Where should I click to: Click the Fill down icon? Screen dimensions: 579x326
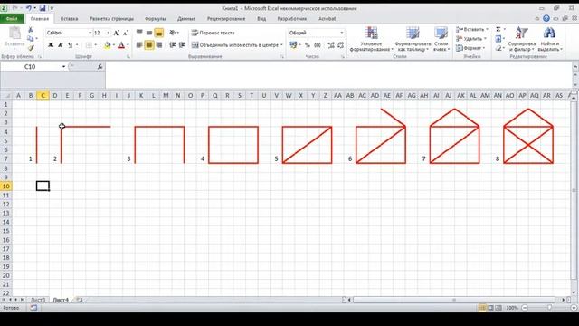pyautogui.click(x=498, y=38)
